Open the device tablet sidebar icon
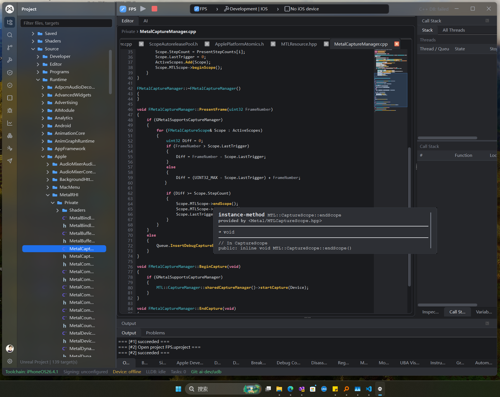The width and height of the screenshot is (500, 397). coord(10,98)
